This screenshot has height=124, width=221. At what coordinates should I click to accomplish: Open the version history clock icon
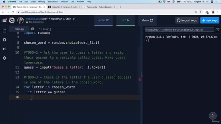40,29
